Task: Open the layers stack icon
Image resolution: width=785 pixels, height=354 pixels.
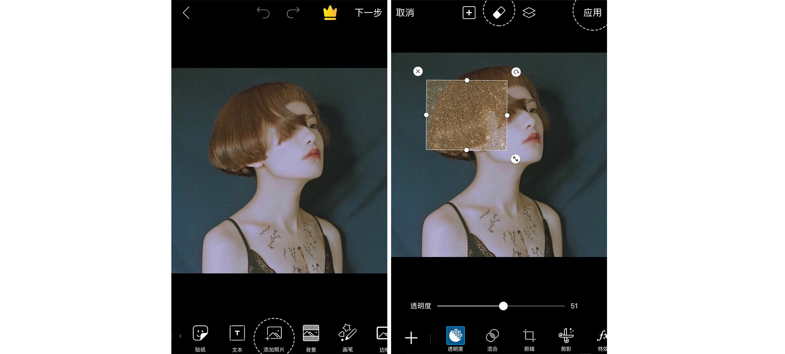Action: 529,13
